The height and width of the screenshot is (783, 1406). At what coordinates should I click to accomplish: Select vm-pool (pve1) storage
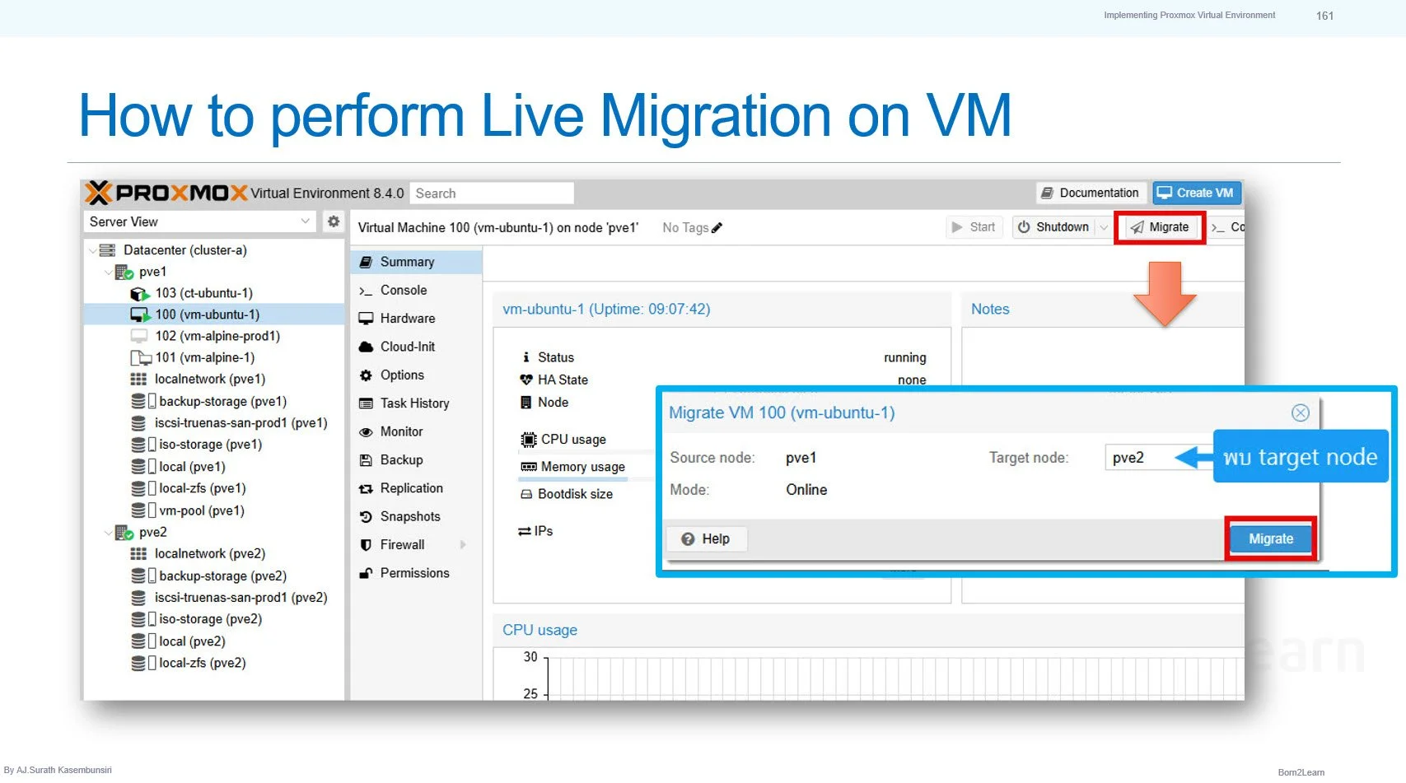pos(201,510)
